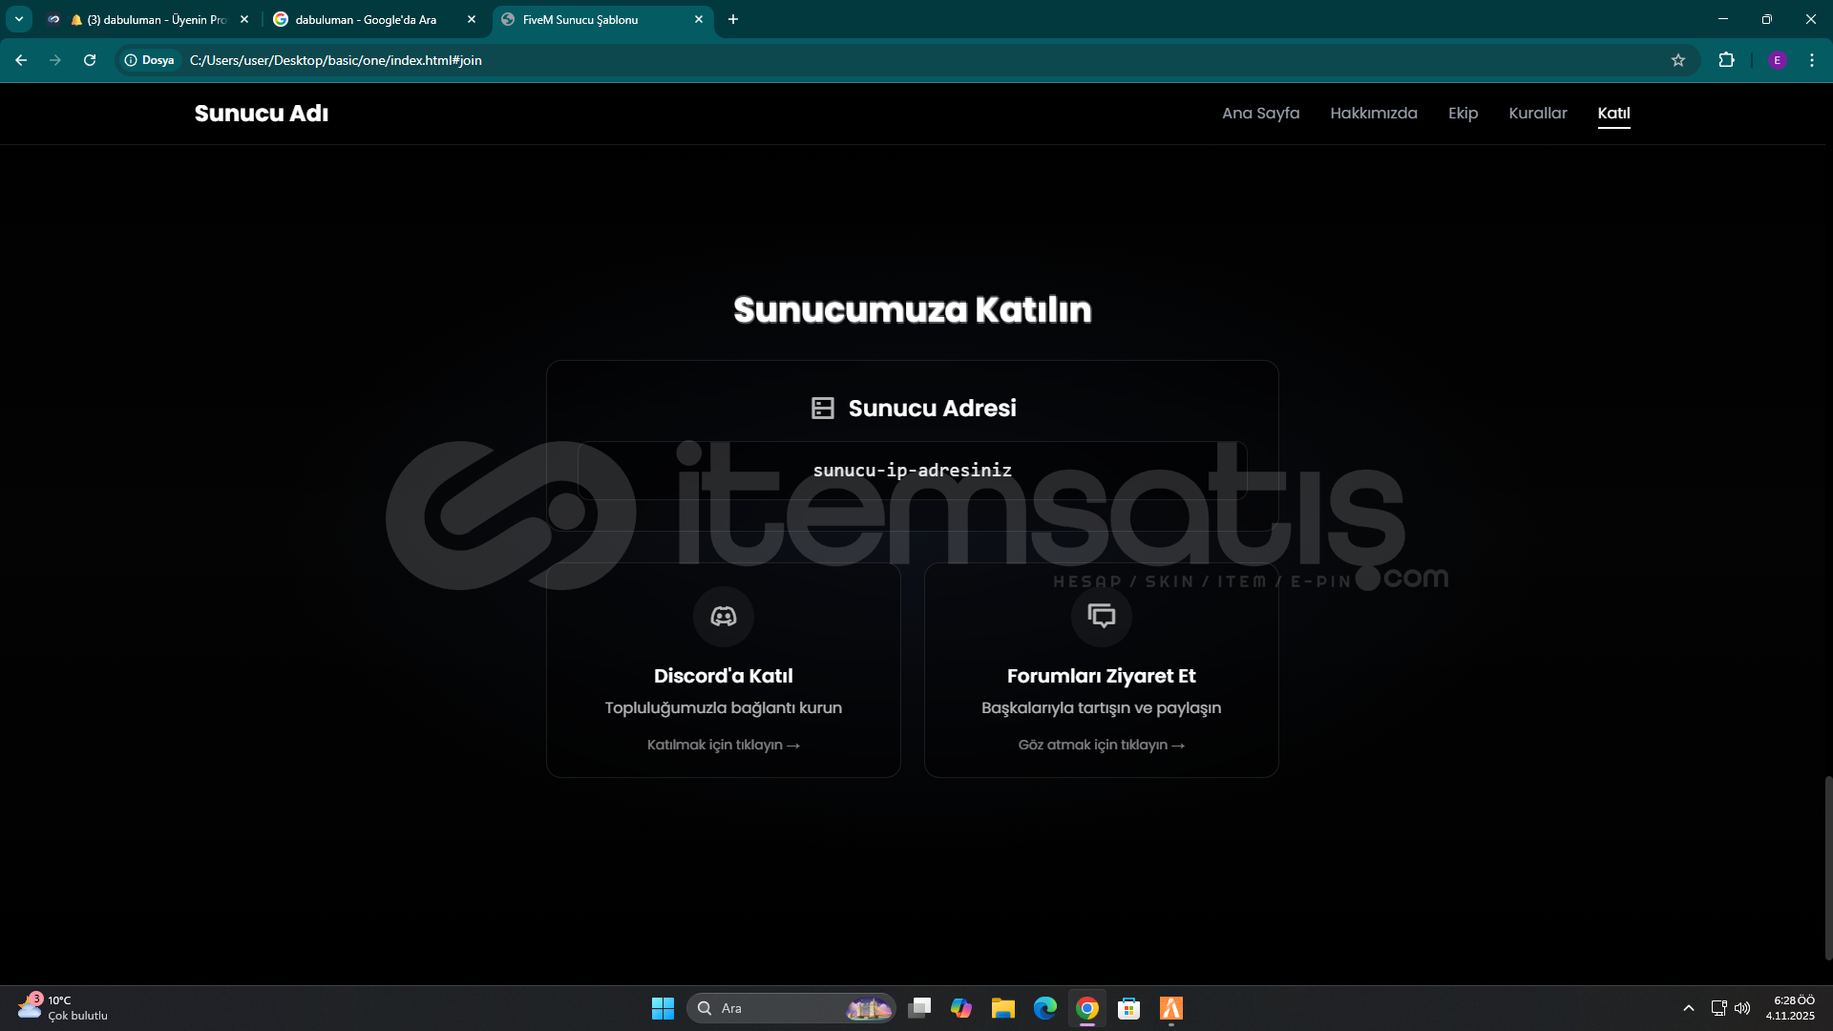This screenshot has height=1031, width=1833.
Task: Click the Discord logo icon
Action: click(x=723, y=617)
